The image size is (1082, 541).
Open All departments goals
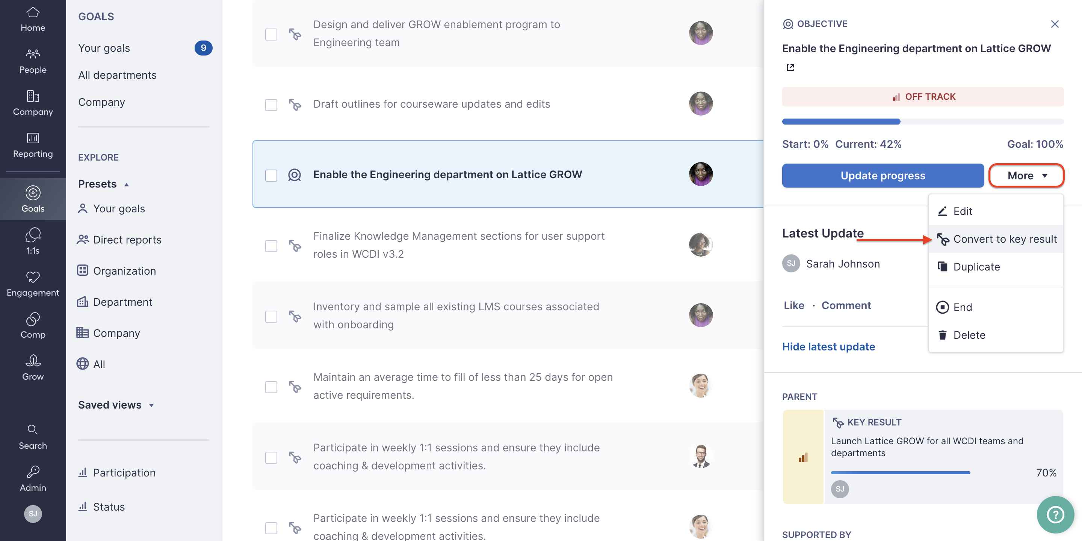(117, 75)
